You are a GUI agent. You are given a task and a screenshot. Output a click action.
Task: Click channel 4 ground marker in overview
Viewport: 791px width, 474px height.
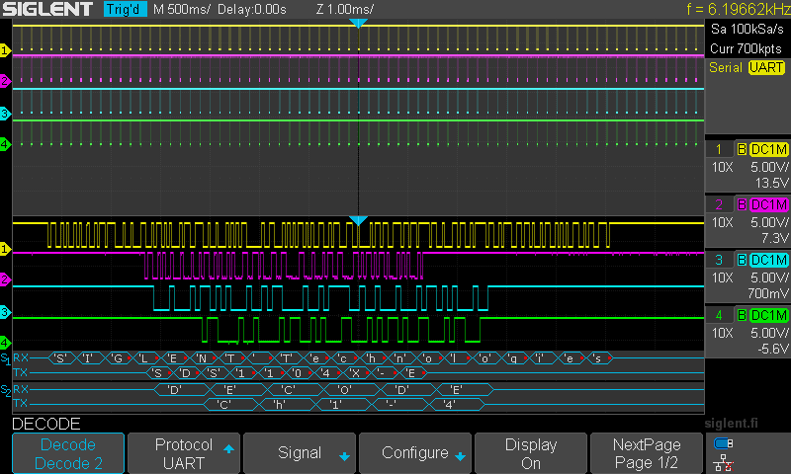coord(5,144)
